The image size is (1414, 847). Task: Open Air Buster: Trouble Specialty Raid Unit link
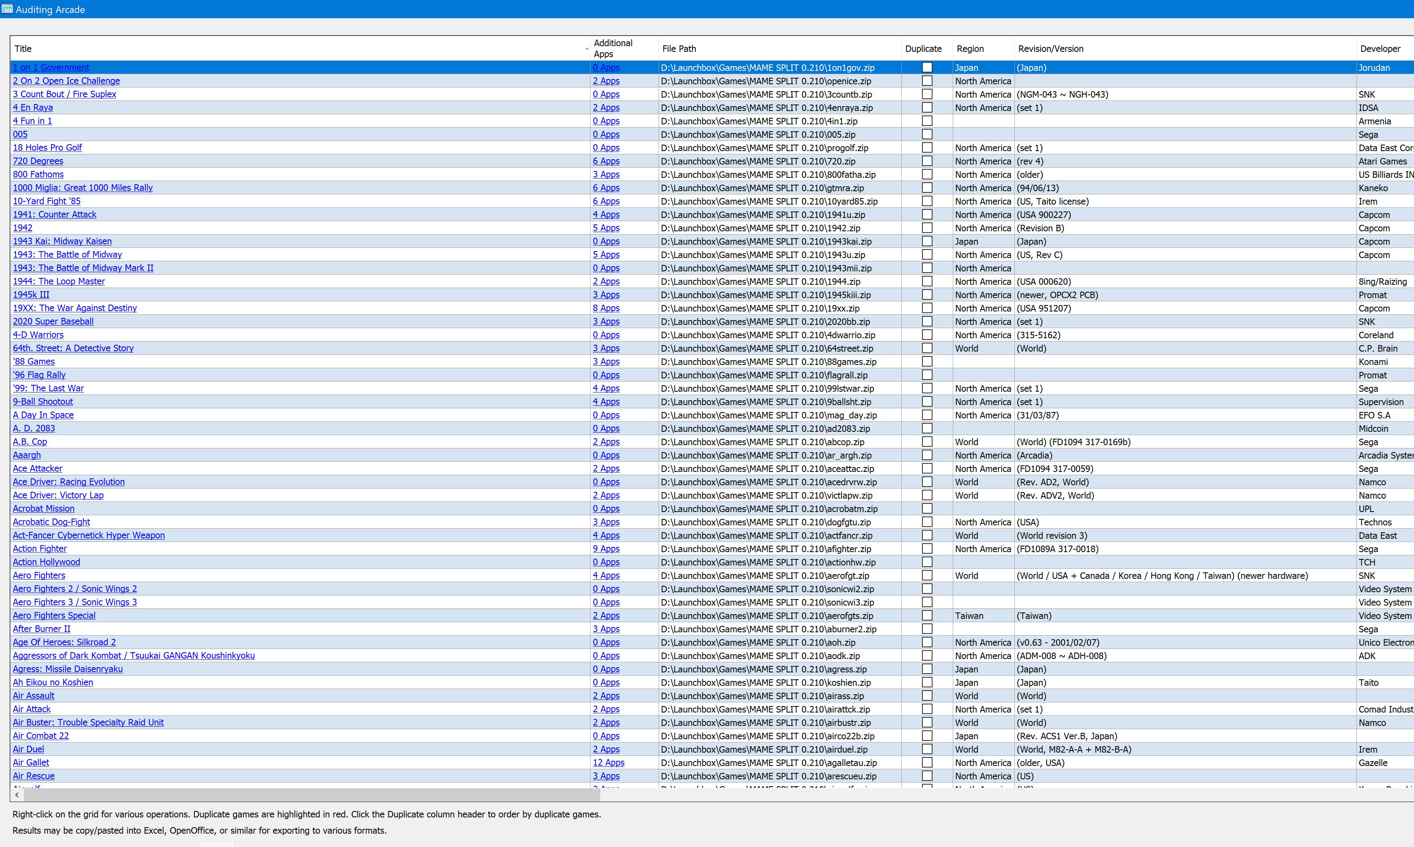[x=88, y=723]
